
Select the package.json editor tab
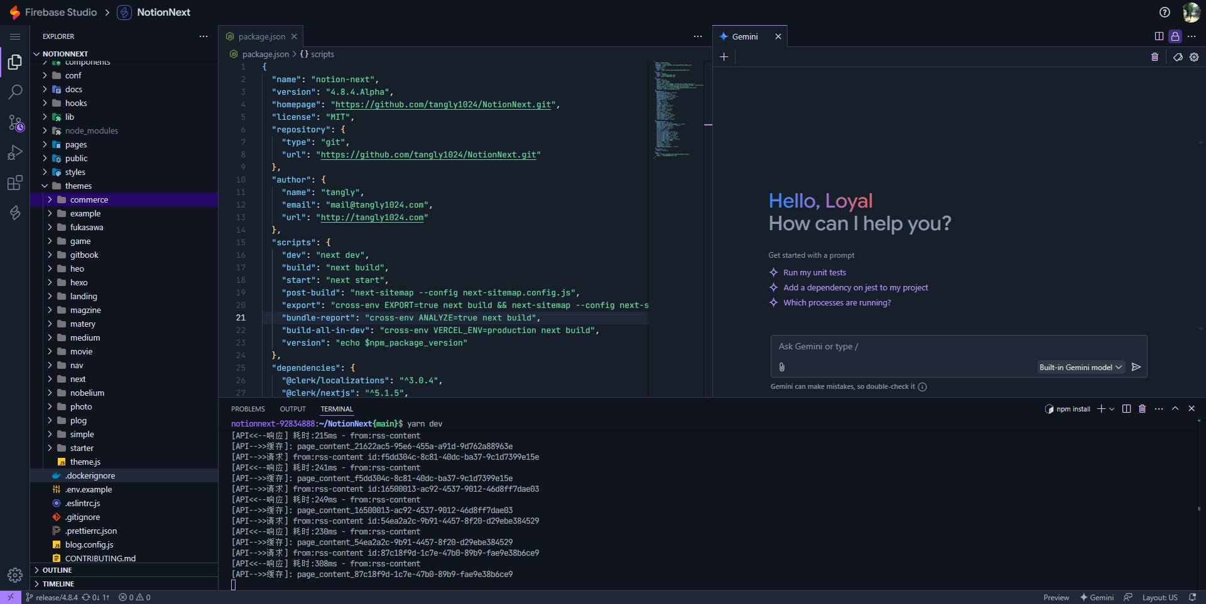click(261, 36)
